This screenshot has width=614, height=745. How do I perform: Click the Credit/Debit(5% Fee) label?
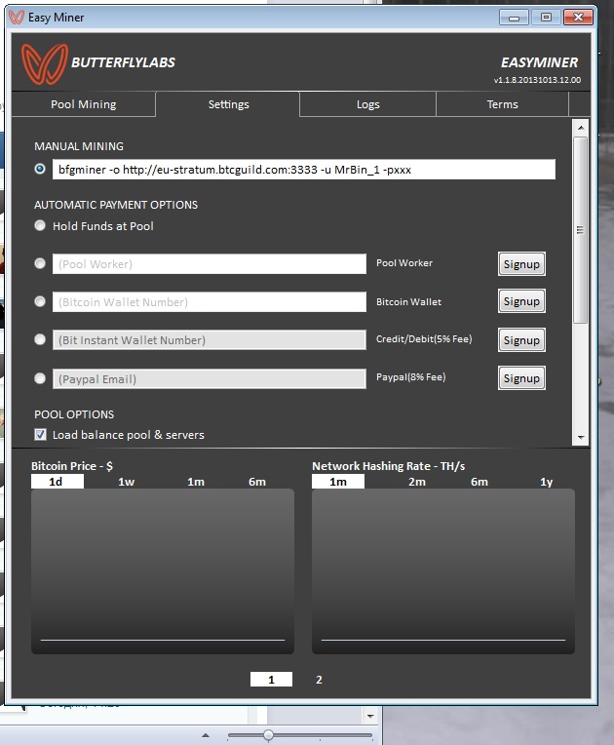pos(424,339)
